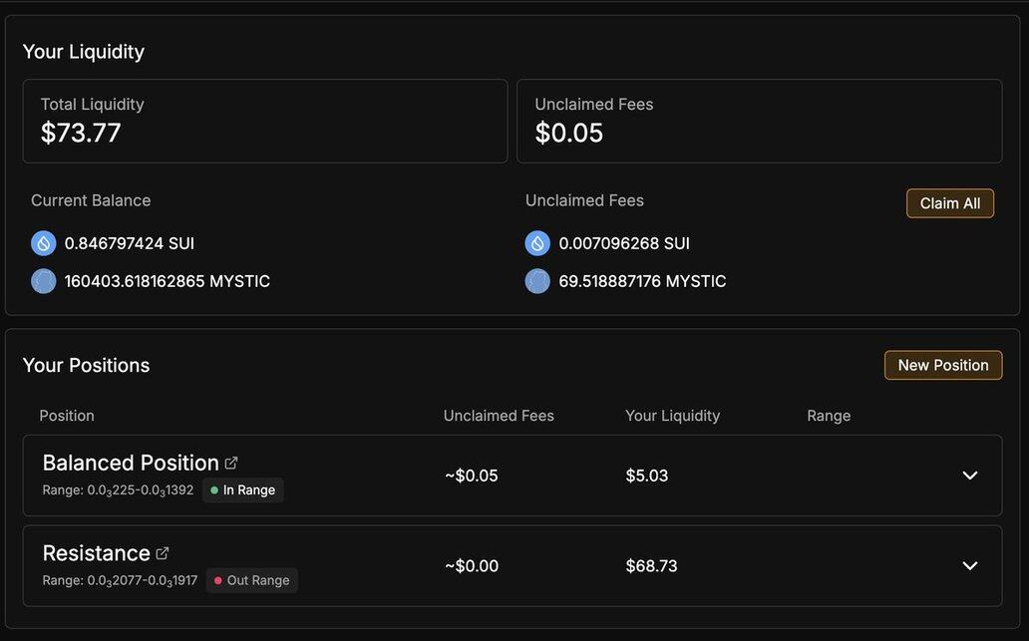This screenshot has width=1029, height=641.
Task: Click the MYSTIC icon under Unclaimed Fees
Action: [x=537, y=281]
